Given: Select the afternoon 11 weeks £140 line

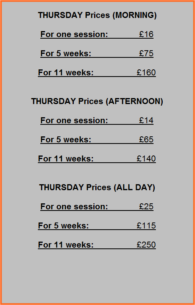Looking at the screenshot, I should coord(97,159).
